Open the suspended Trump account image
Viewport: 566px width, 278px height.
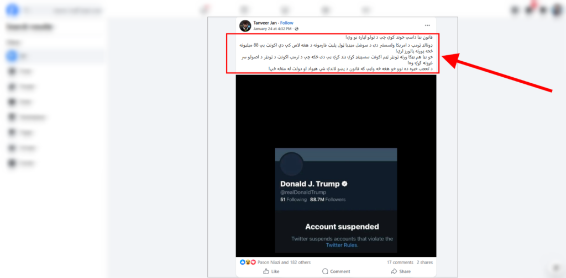[x=336, y=165]
